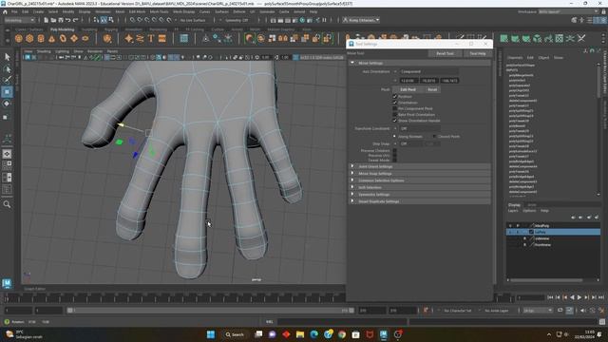Click Open Scene icon in status line

point(53,20)
